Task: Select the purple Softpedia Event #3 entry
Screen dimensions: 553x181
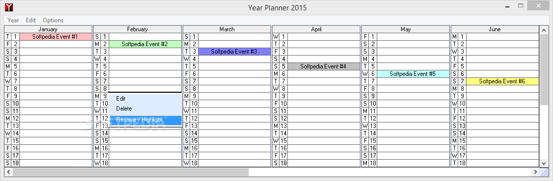Action: point(234,52)
